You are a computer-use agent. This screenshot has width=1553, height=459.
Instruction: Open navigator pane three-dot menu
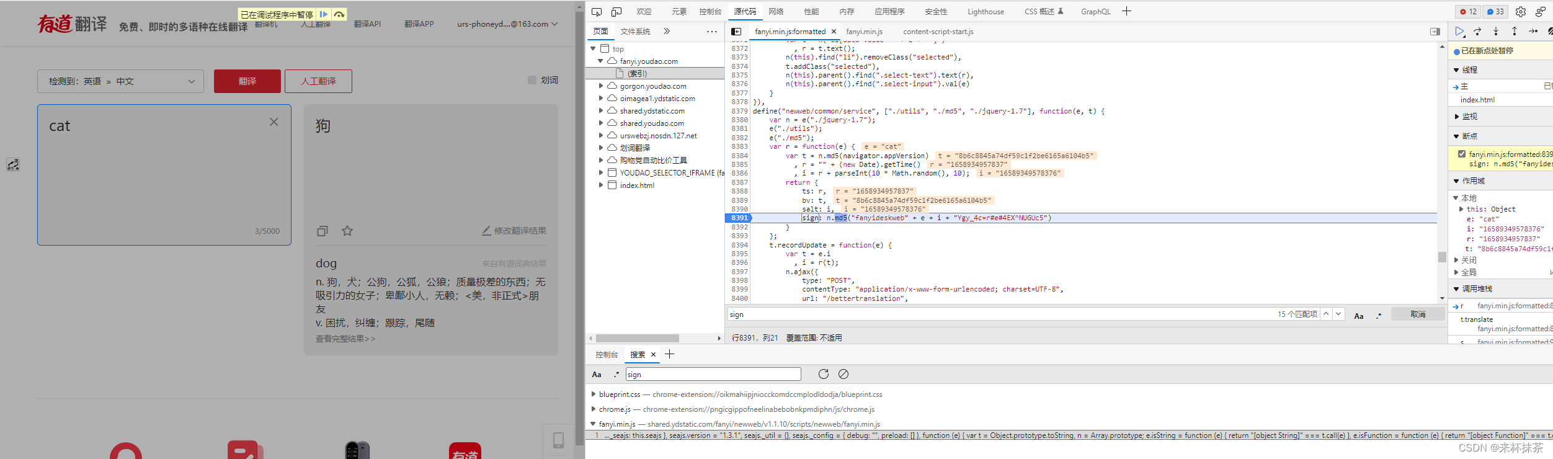pyautogui.click(x=712, y=32)
